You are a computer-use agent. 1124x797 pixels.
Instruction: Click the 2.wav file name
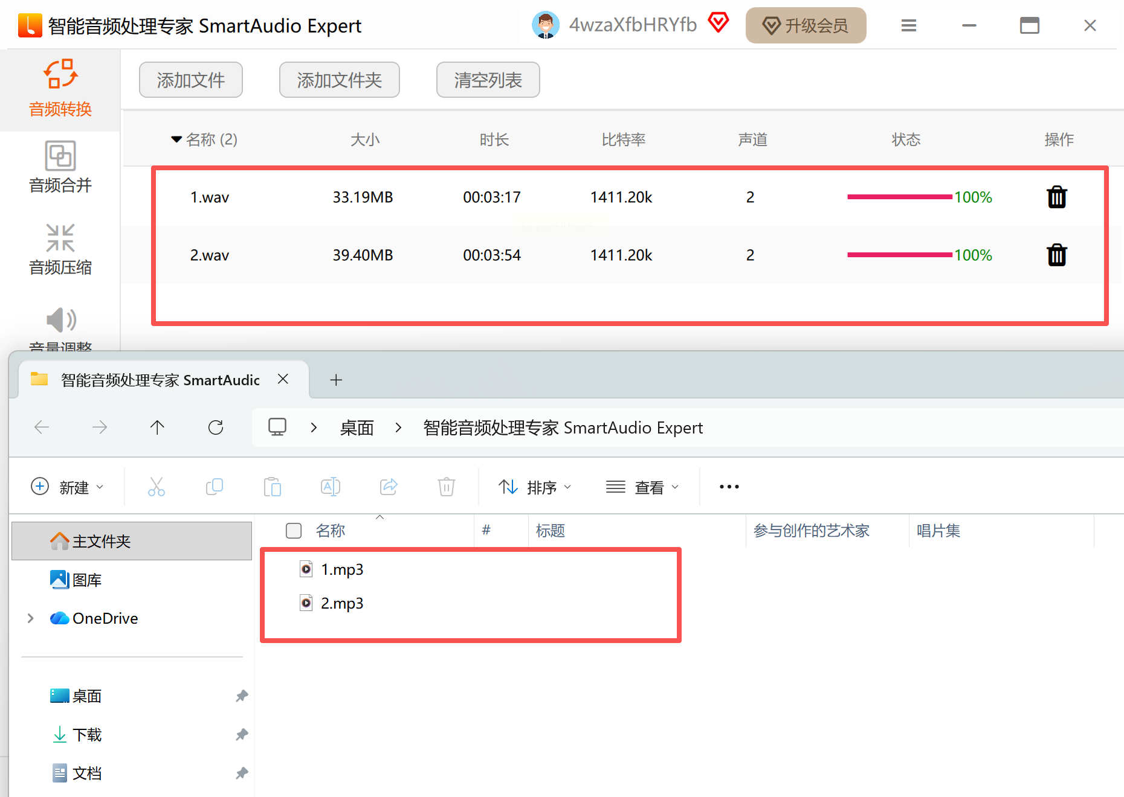click(210, 255)
